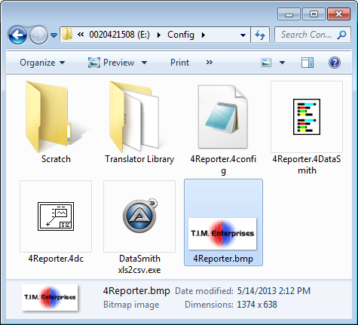
Task: Select the 4Reporter.4dc file icon
Action: (56, 216)
